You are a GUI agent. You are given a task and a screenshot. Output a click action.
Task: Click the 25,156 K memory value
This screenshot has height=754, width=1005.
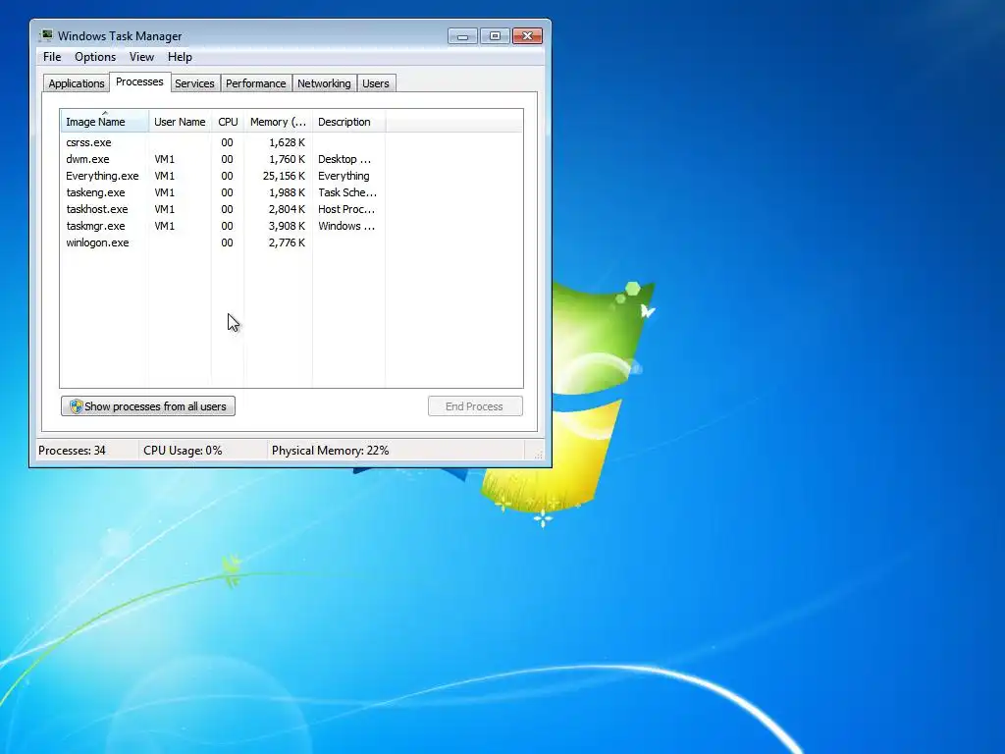pyautogui.click(x=284, y=176)
